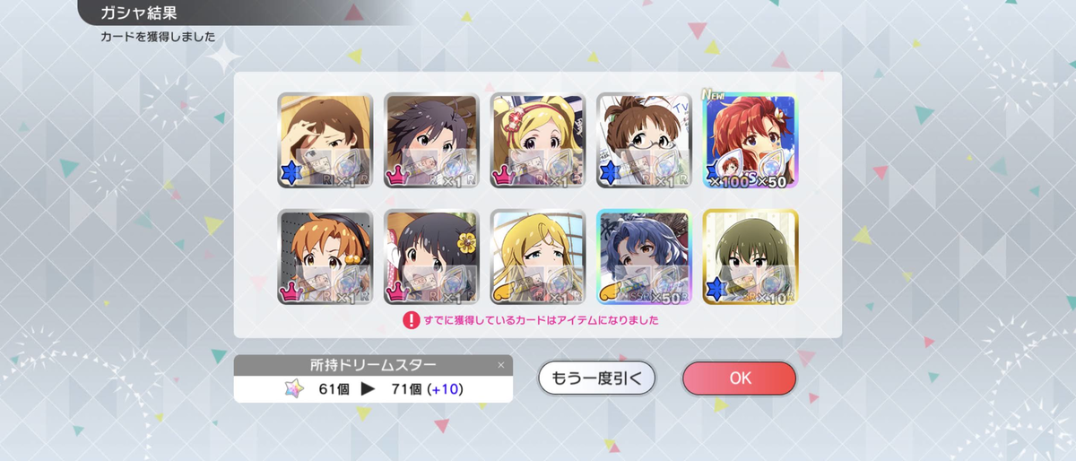Click the pink crown on orange-haired card

click(291, 291)
